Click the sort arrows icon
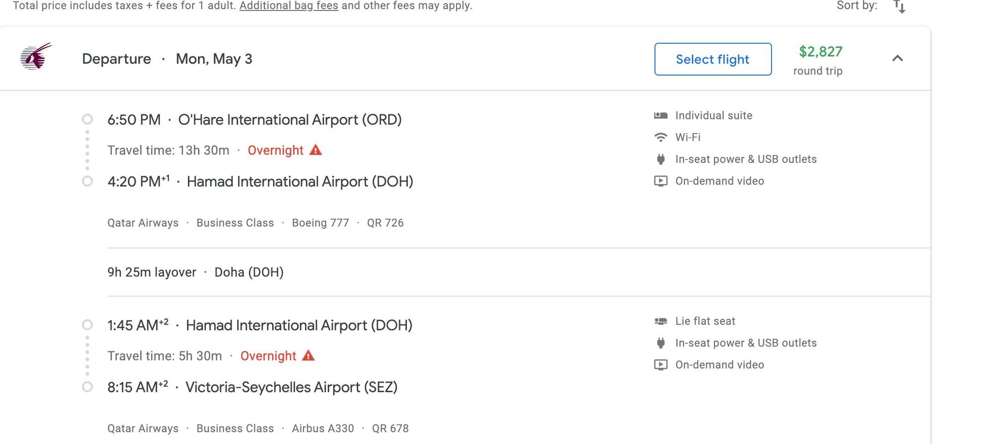The height and width of the screenshot is (444, 995). [x=899, y=6]
